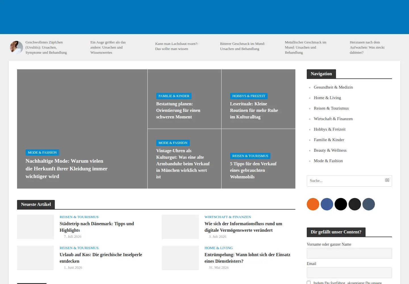Open 'Leserituale: Kleine Routinen' featured article
The width and height of the screenshot is (409, 284).
[254, 110]
